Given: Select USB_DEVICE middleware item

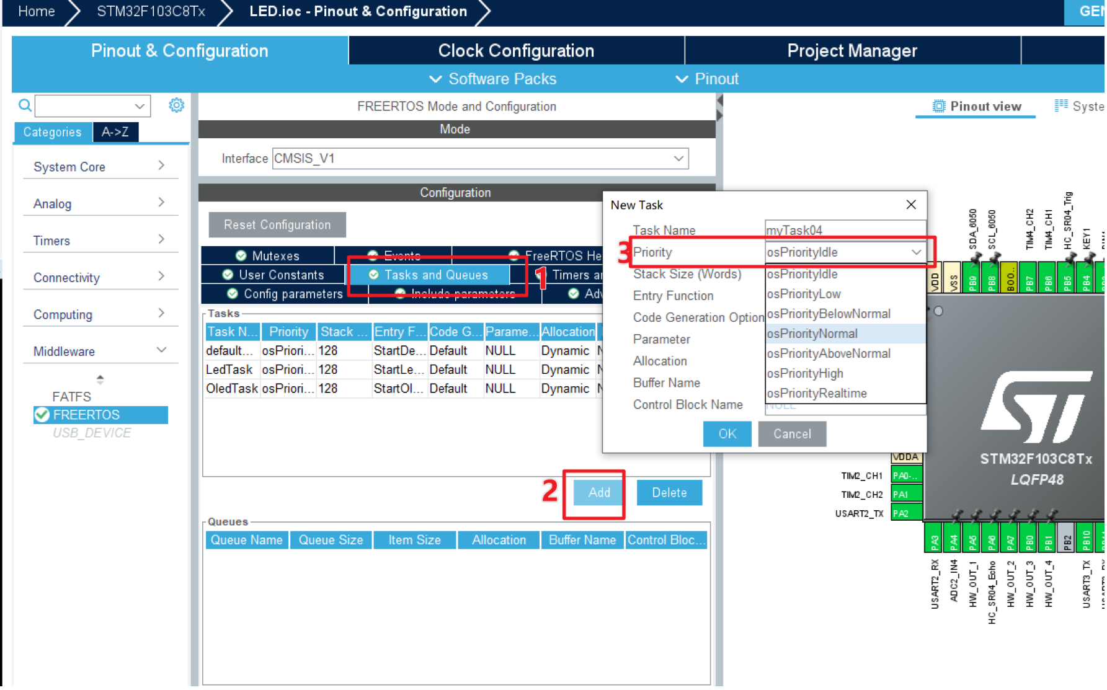Looking at the screenshot, I should (92, 433).
